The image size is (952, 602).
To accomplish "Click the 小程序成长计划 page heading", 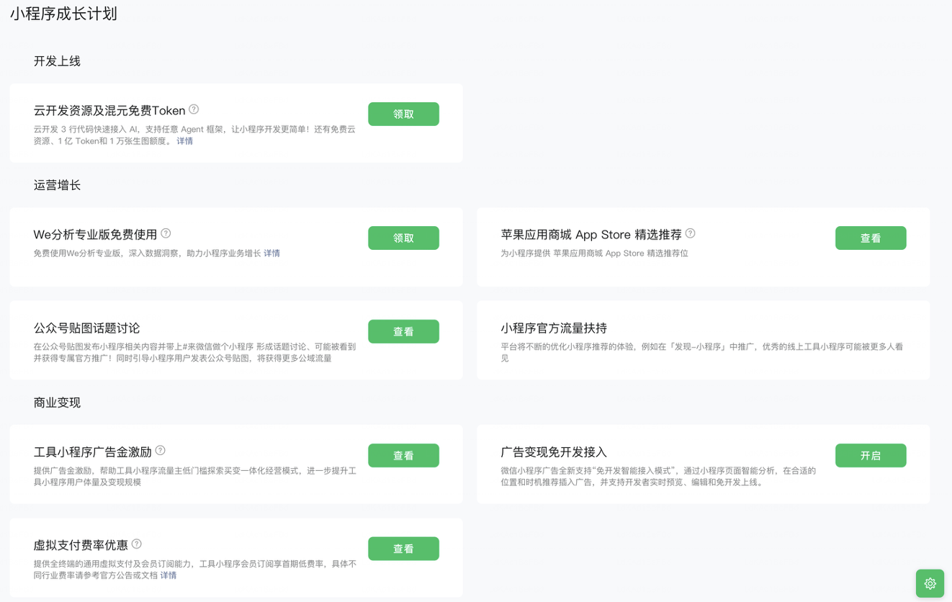I will (x=63, y=14).
